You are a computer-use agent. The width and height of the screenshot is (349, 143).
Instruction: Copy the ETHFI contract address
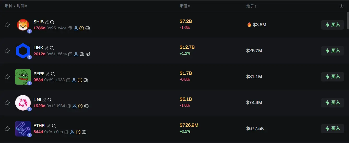[66, 132]
